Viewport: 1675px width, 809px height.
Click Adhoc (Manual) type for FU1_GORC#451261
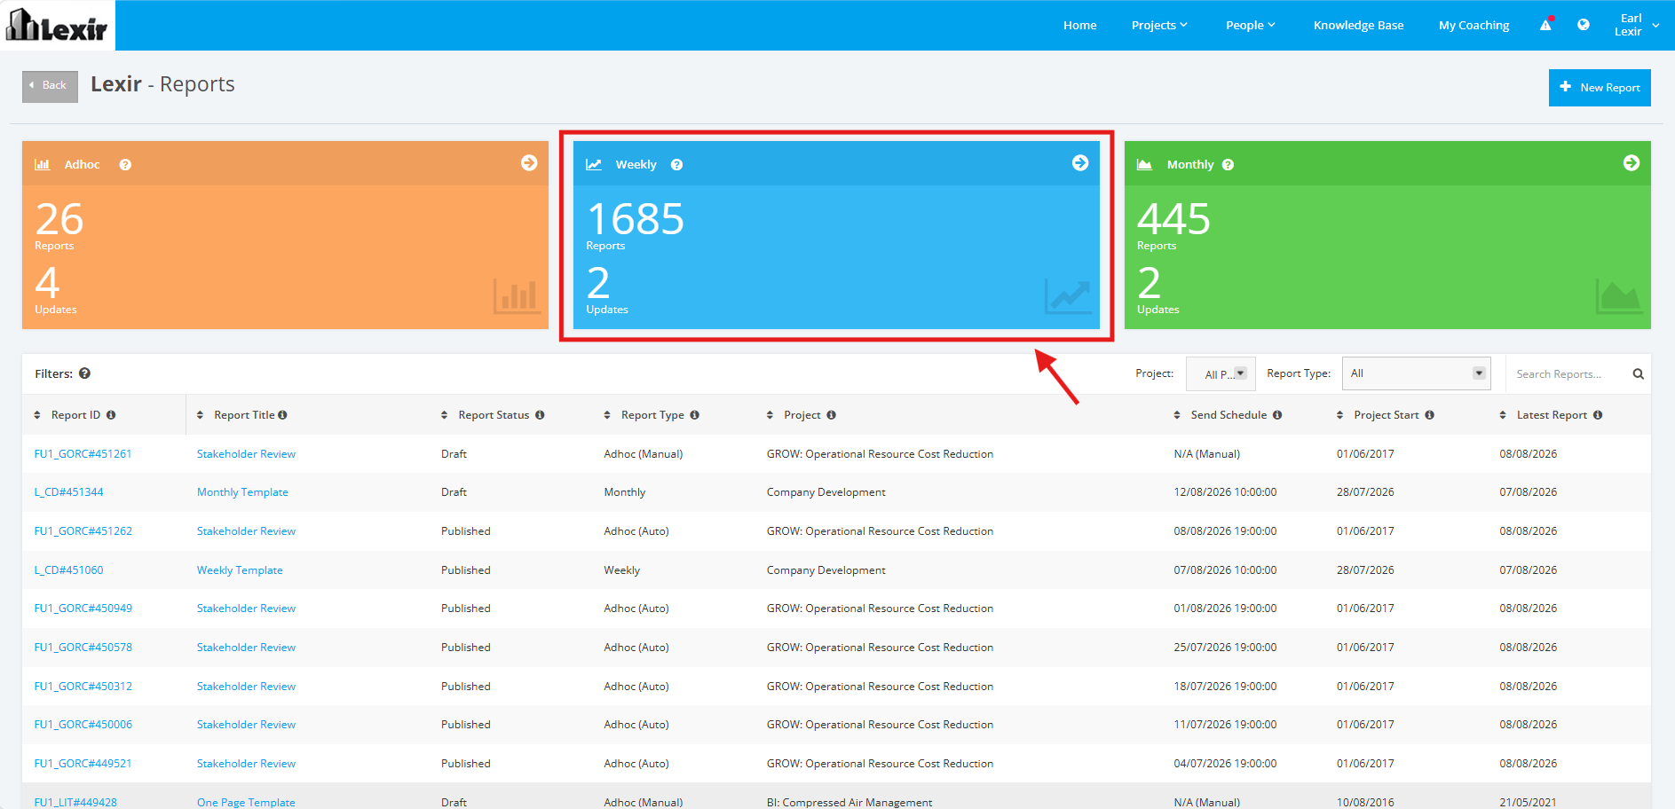643,454
